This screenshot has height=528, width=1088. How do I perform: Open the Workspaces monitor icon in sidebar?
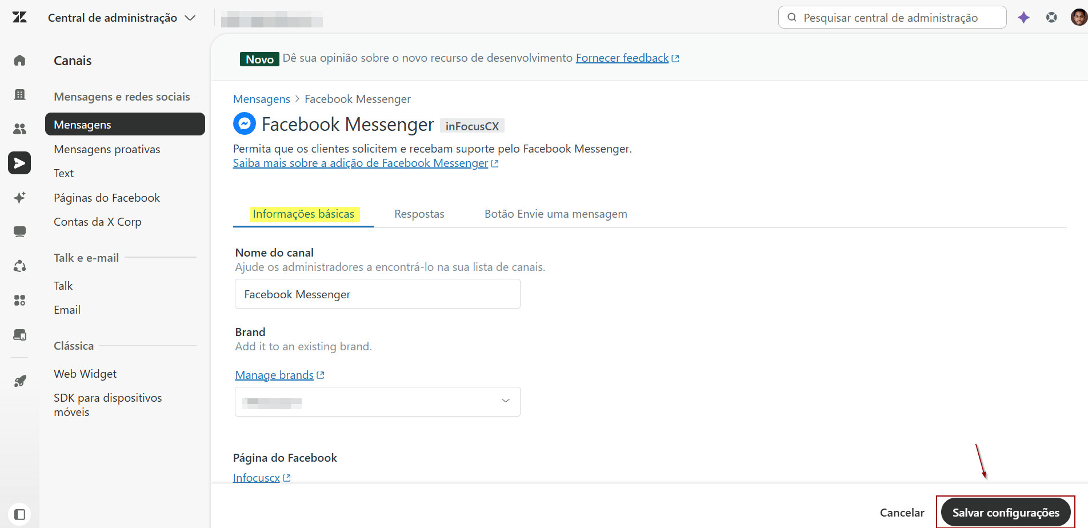pyautogui.click(x=19, y=231)
